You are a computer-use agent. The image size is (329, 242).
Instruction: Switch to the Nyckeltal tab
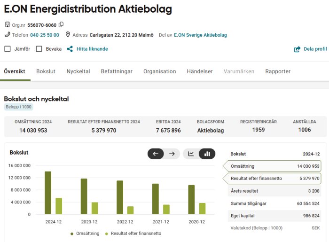[78, 71]
